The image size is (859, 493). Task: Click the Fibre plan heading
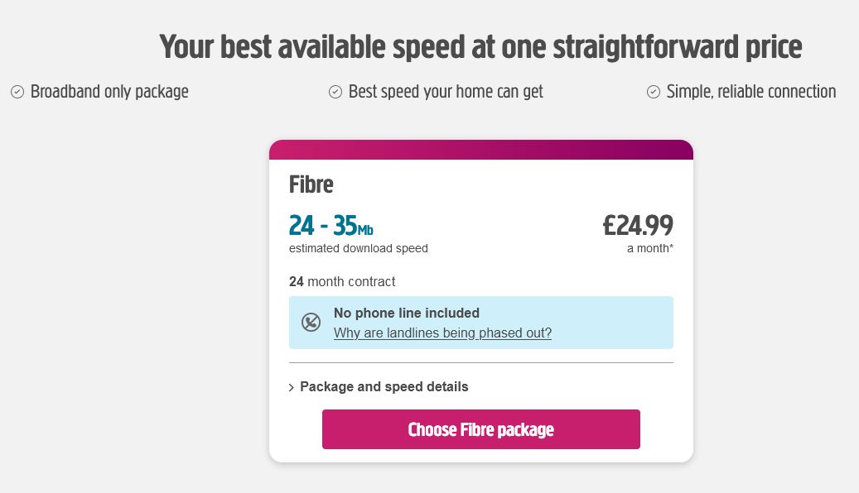(311, 184)
